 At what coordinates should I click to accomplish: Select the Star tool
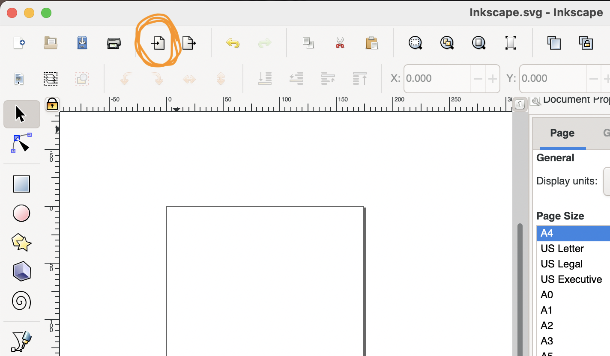pyautogui.click(x=21, y=242)
